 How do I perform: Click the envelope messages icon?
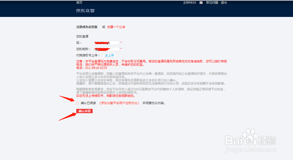point(201,3)
